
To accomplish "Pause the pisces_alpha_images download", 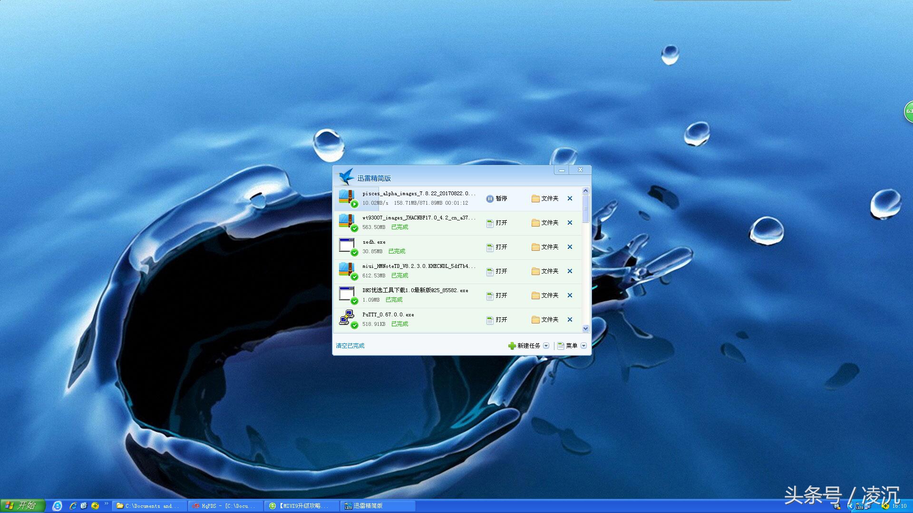I will [496, 199].
